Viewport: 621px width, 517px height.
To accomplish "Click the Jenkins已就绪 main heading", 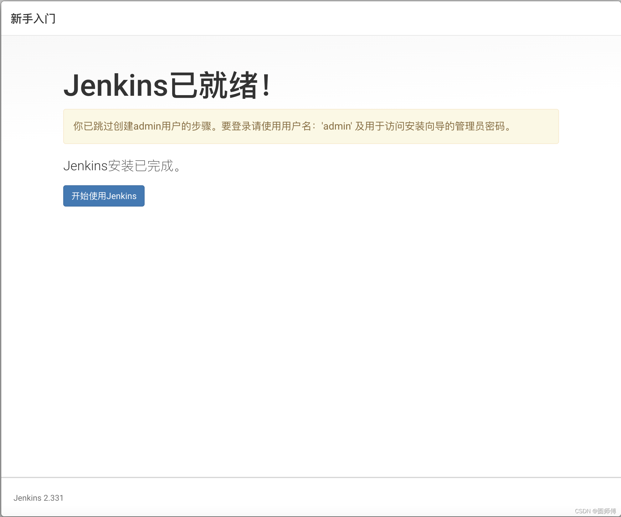I will [x=167, y=85].
